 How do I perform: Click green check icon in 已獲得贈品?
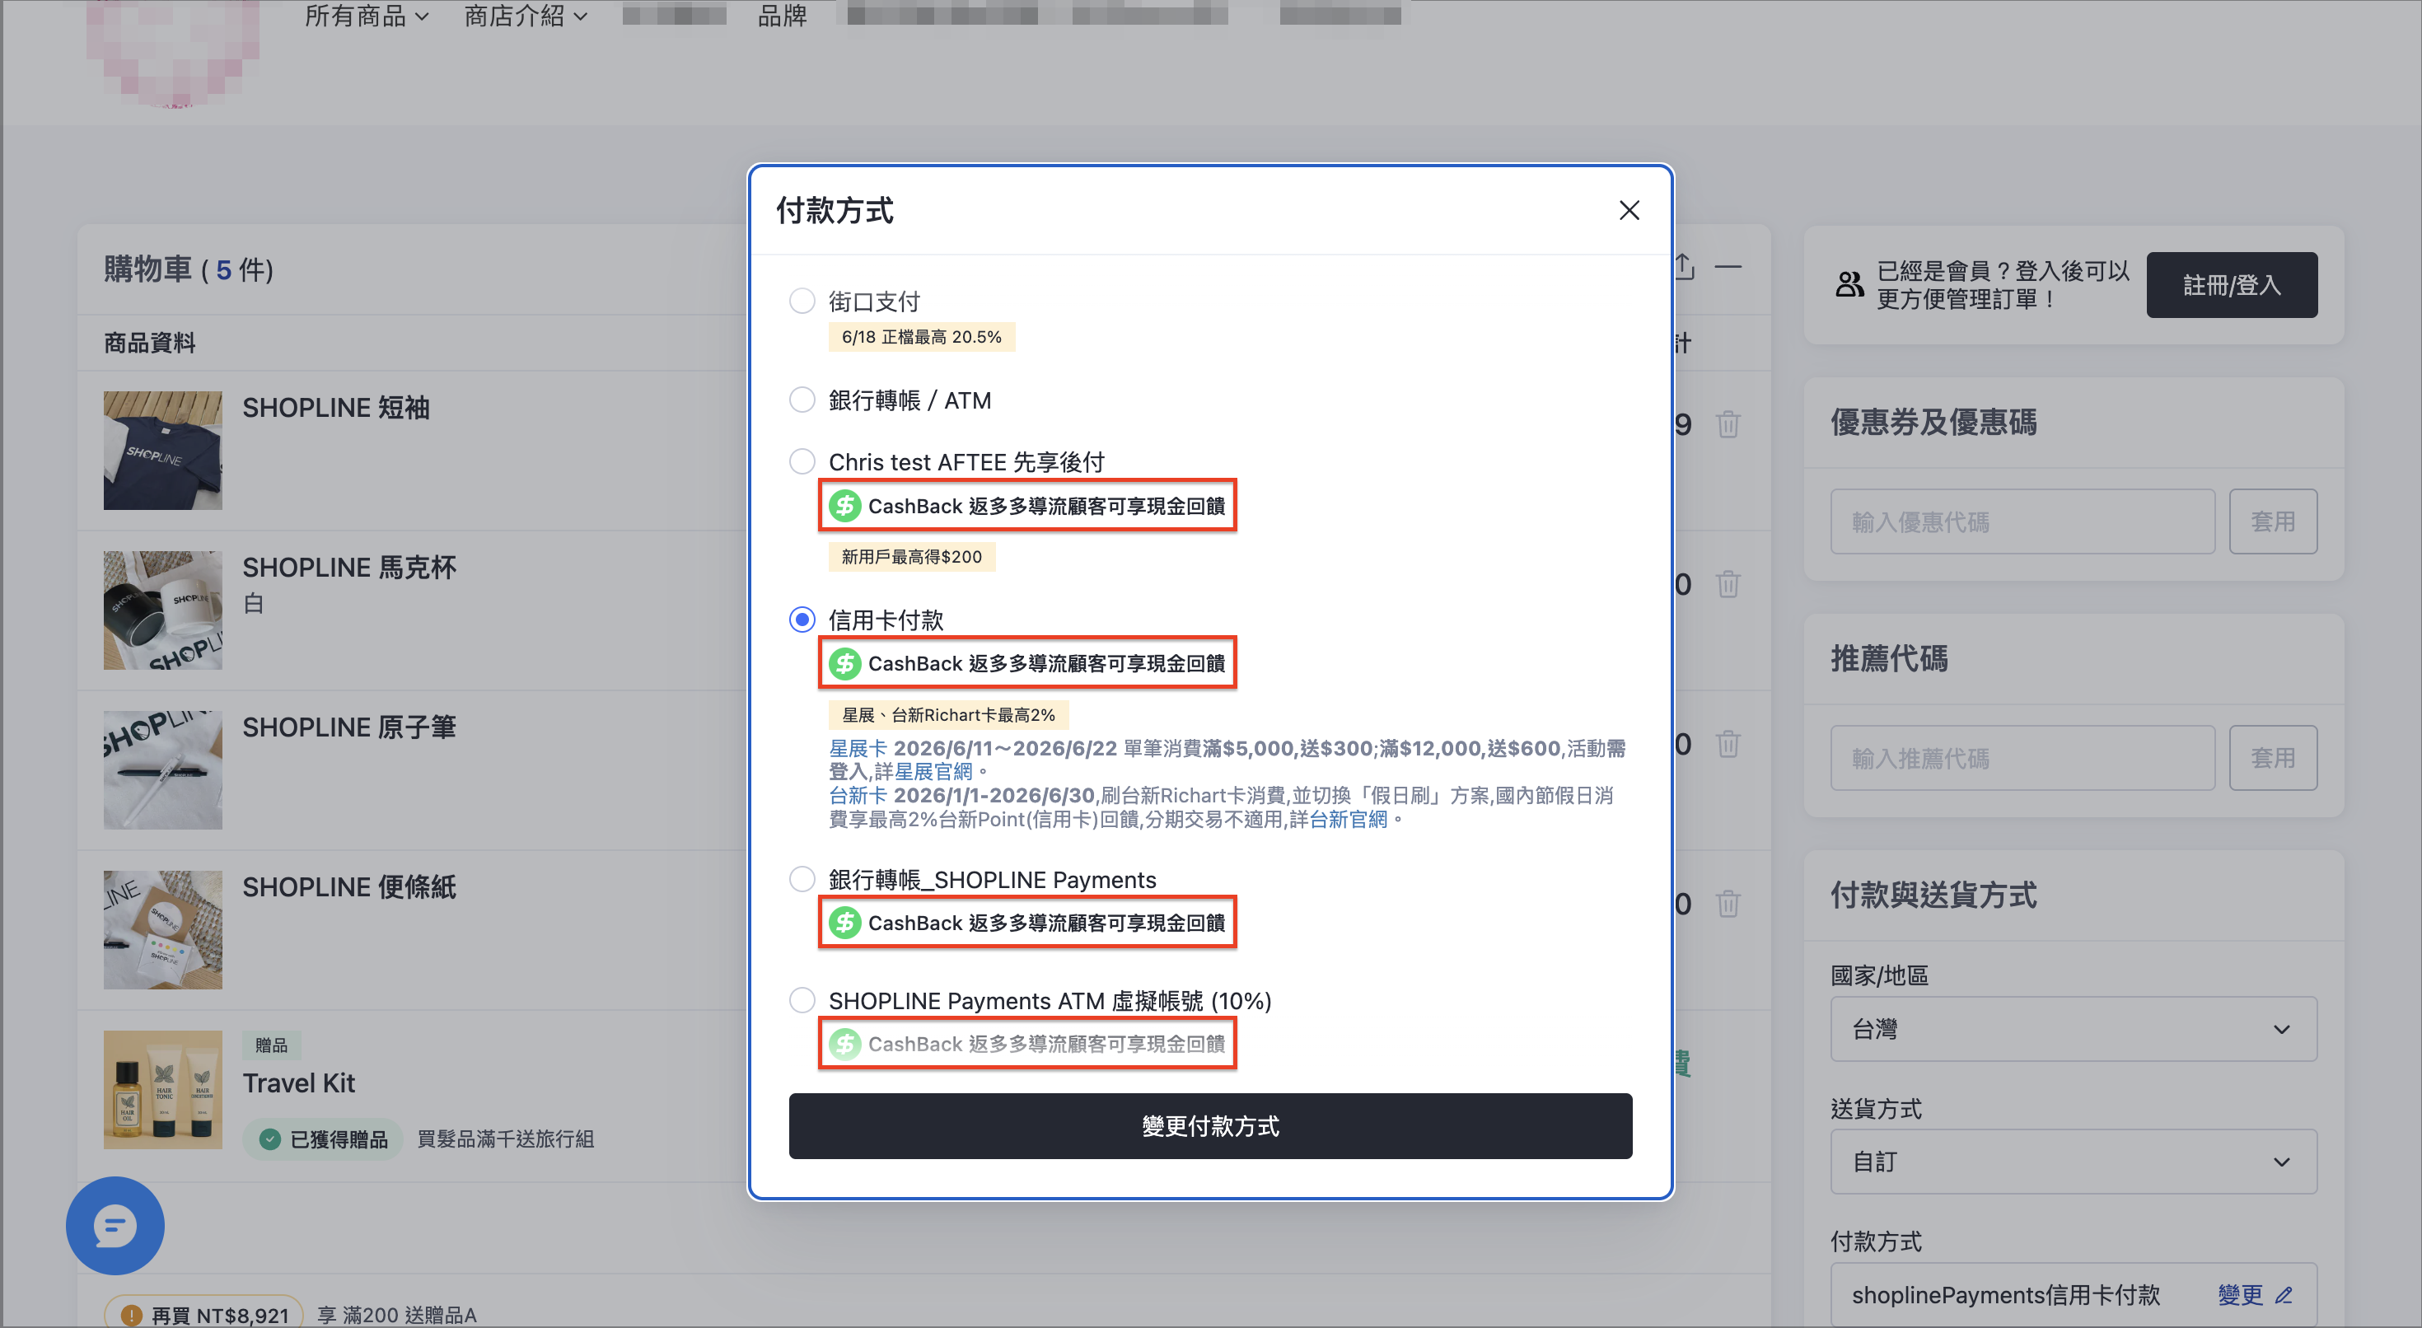click(x=270, y=1139)
